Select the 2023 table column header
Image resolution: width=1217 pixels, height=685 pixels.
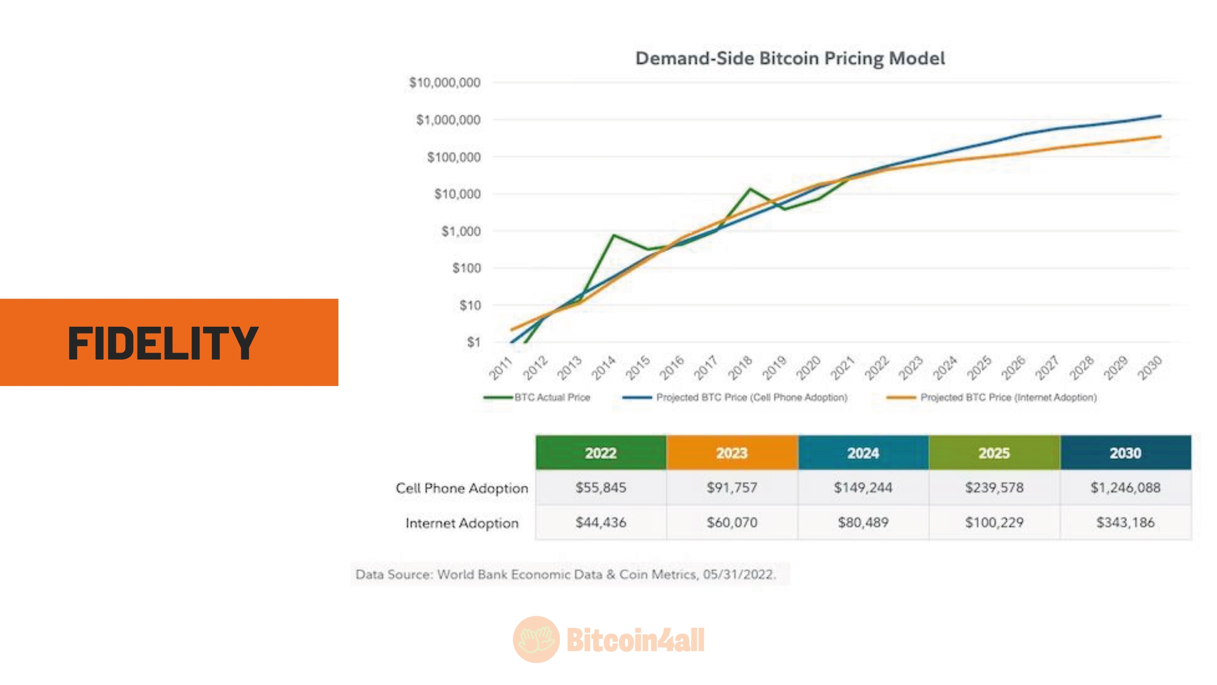pyautogui.click(x=732, y=453)
